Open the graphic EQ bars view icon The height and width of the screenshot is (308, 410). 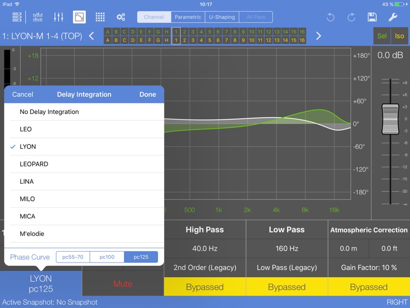click(x=38, y=17)
